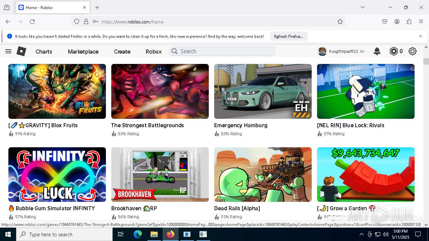Focus the Roblox Search field
The height and width of the screenshot is (241, 429).
pos(222,51)
